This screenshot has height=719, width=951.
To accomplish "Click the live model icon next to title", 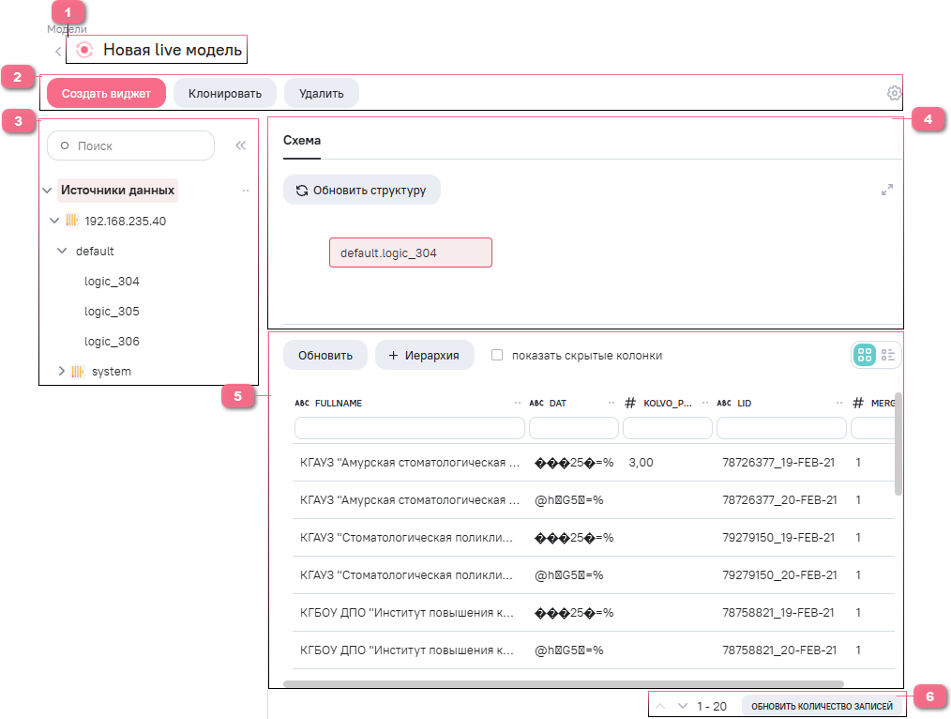I will click(84, 50).
